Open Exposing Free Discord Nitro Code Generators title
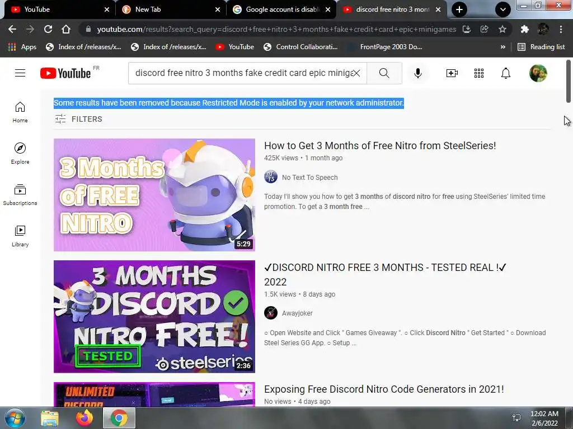573x429 pixels. point(384,389)
